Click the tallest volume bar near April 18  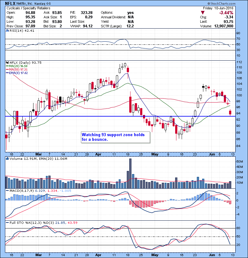point(130,173)
